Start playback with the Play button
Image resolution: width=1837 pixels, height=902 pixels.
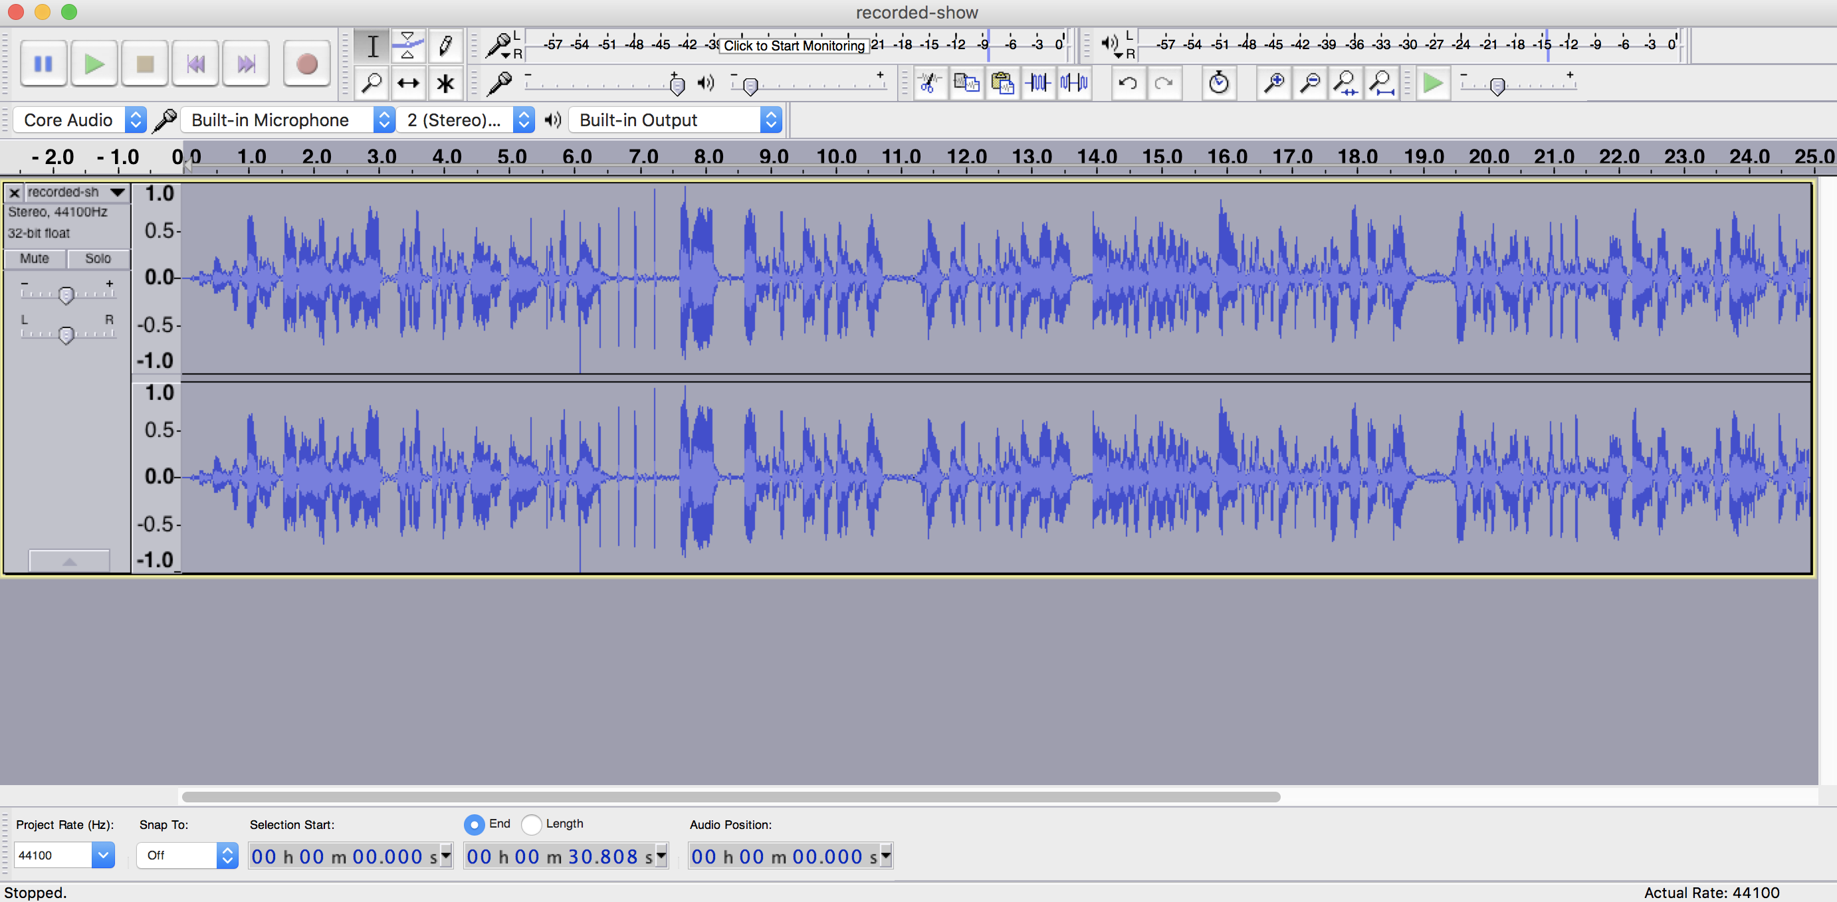pyautogui.click(x=94, y=64)
